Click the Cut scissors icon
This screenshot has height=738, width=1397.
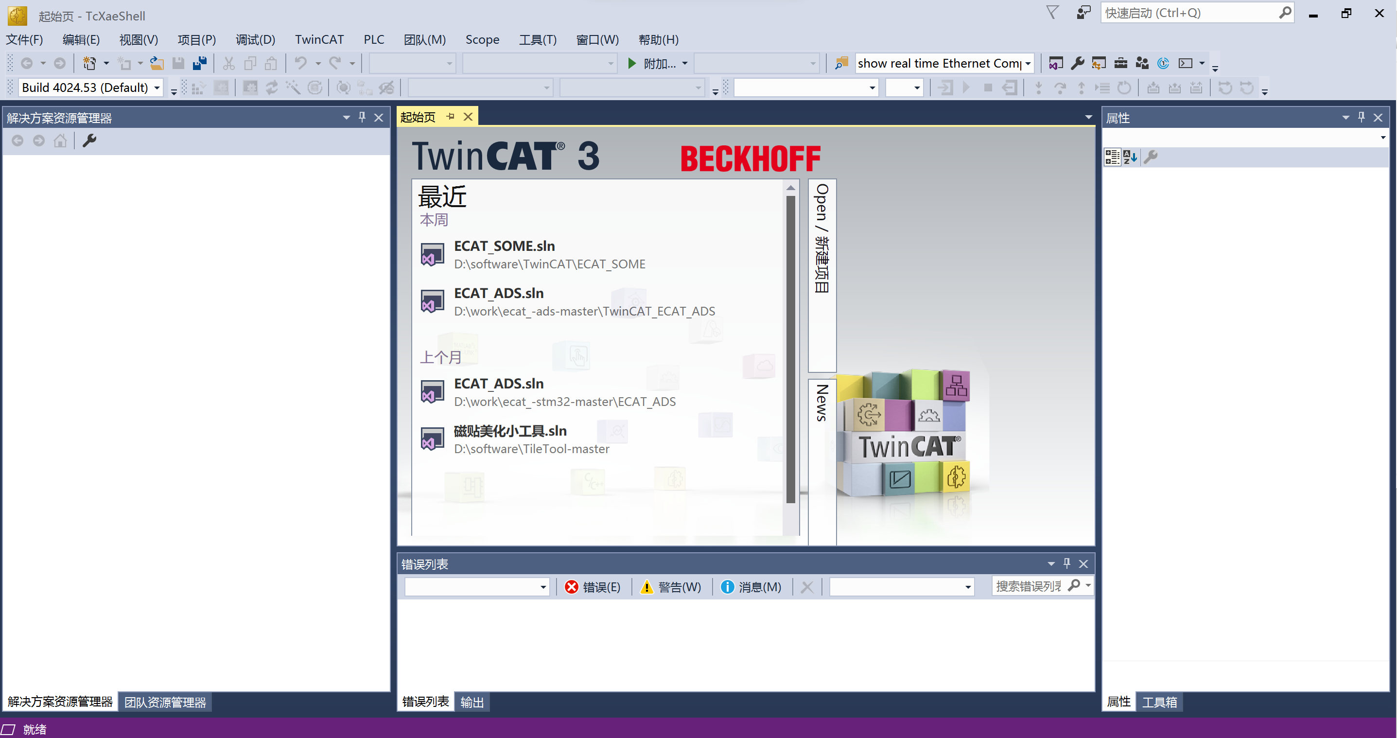coord(228,63)
